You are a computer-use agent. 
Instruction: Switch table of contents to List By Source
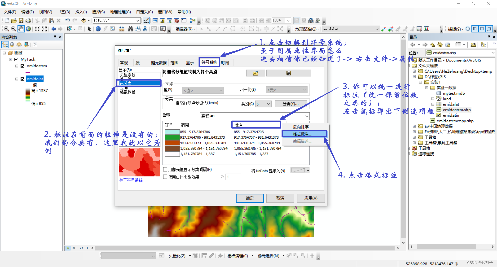(12, 45)
